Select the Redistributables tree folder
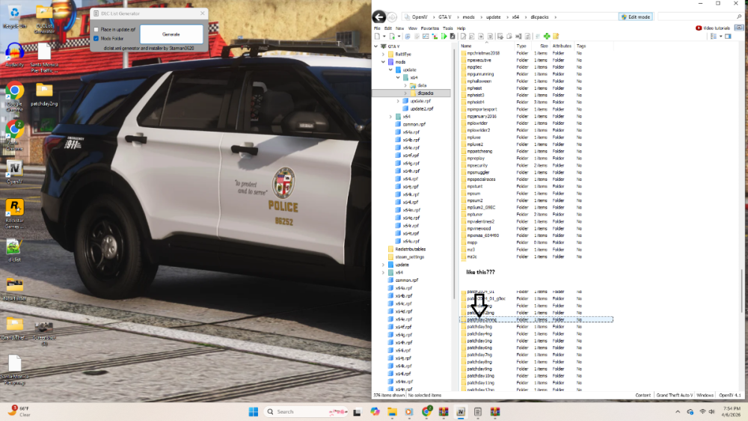 click(410, 249)
